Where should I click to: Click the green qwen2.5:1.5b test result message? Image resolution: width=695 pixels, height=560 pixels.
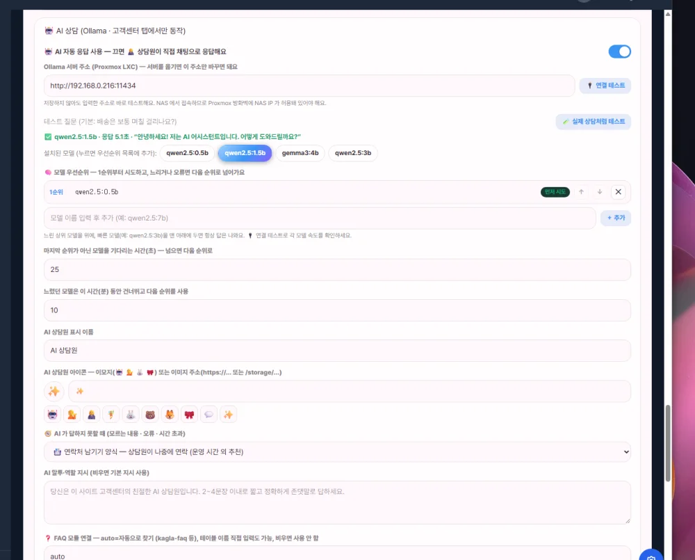173,136
